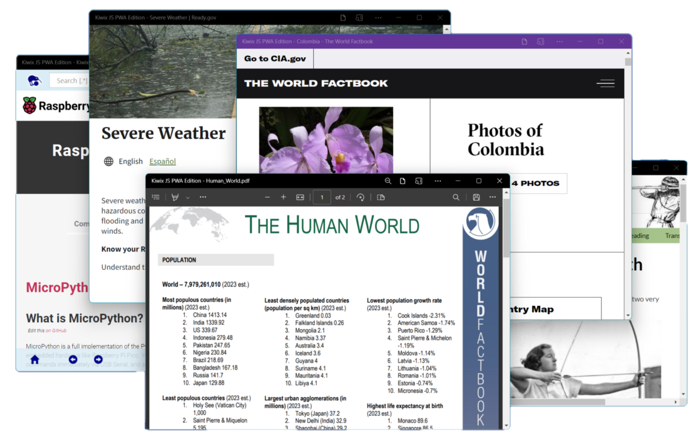
Task: Click the globe language icon on Severe Weather page
Action: click(x=108, y=161)
